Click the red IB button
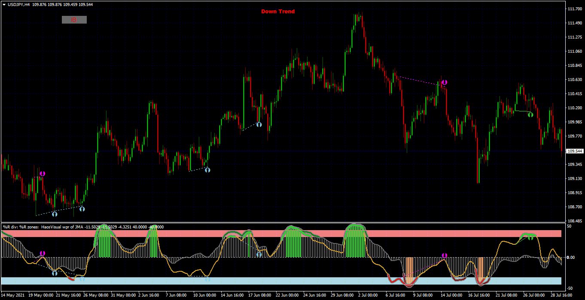Image resolution: width=585 pixels, height=300 pixels. coord(74,20)
